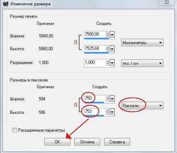This screenshot has height=153, width=177.
Task: Decrease pixel width with the down arrow
Action: click(x=108, y=100)
